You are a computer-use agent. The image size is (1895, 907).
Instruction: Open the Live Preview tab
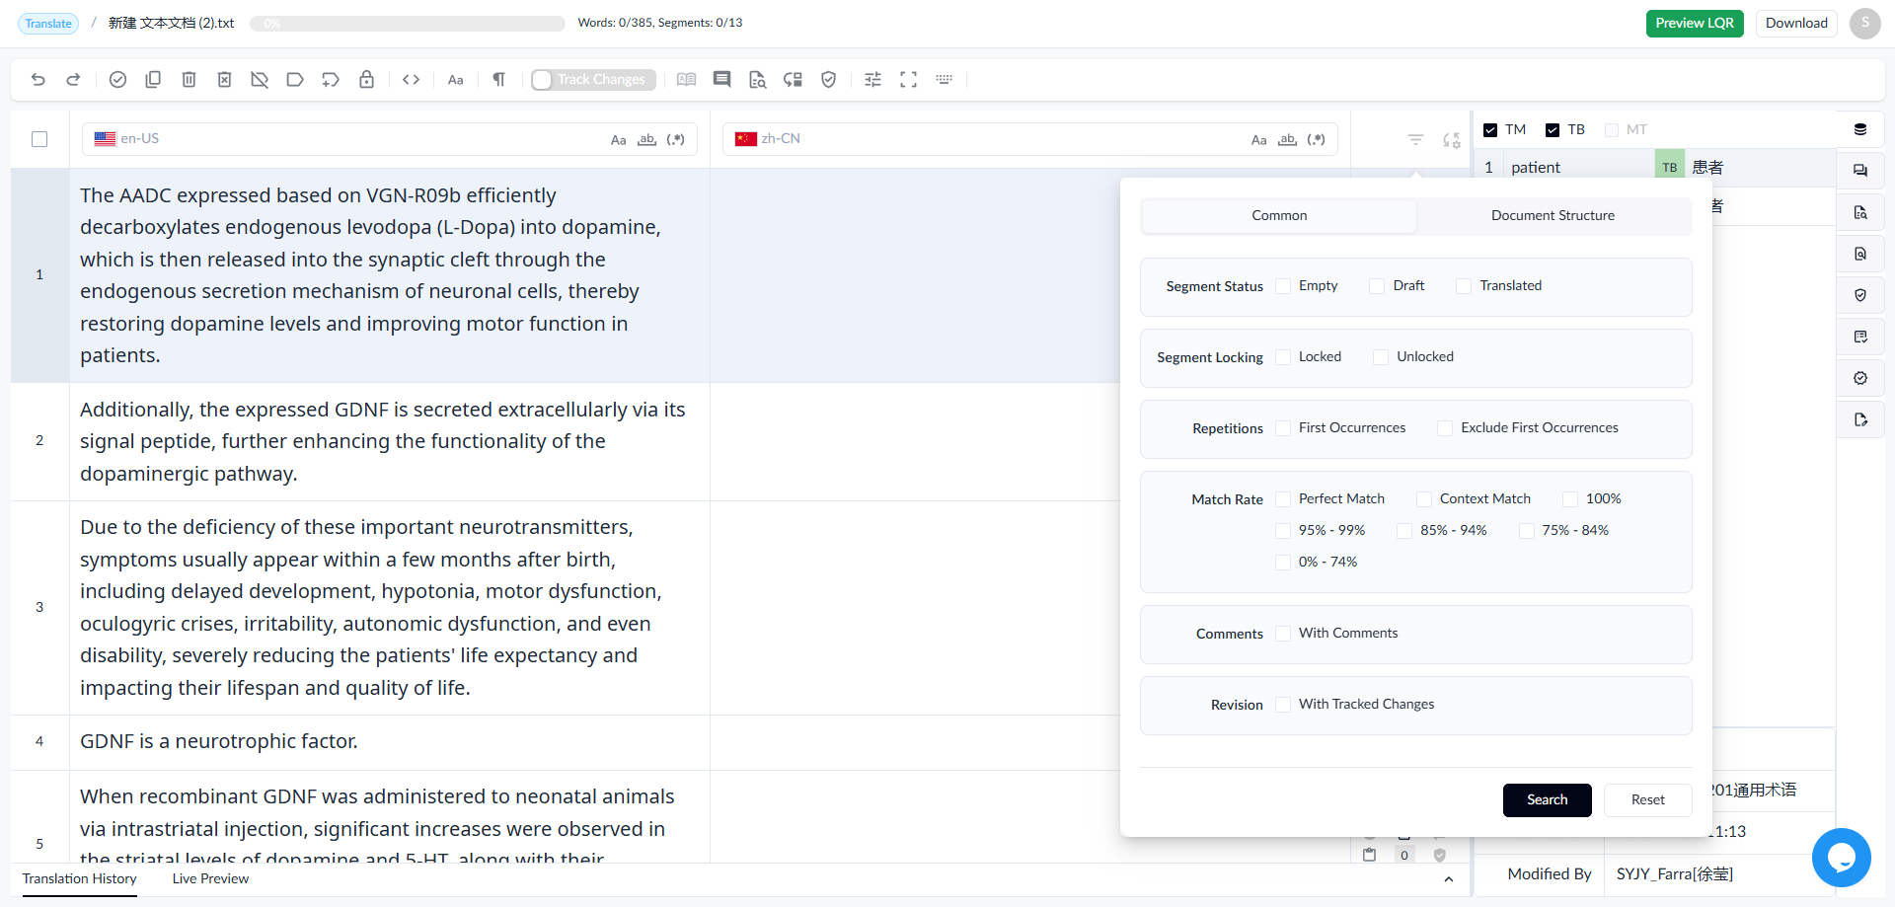(x=210, y=879)
